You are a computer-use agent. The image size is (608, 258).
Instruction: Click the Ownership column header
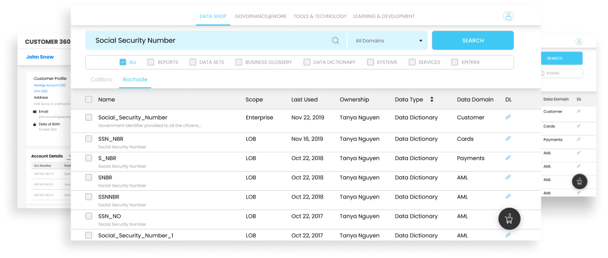[x=354, y=100]
